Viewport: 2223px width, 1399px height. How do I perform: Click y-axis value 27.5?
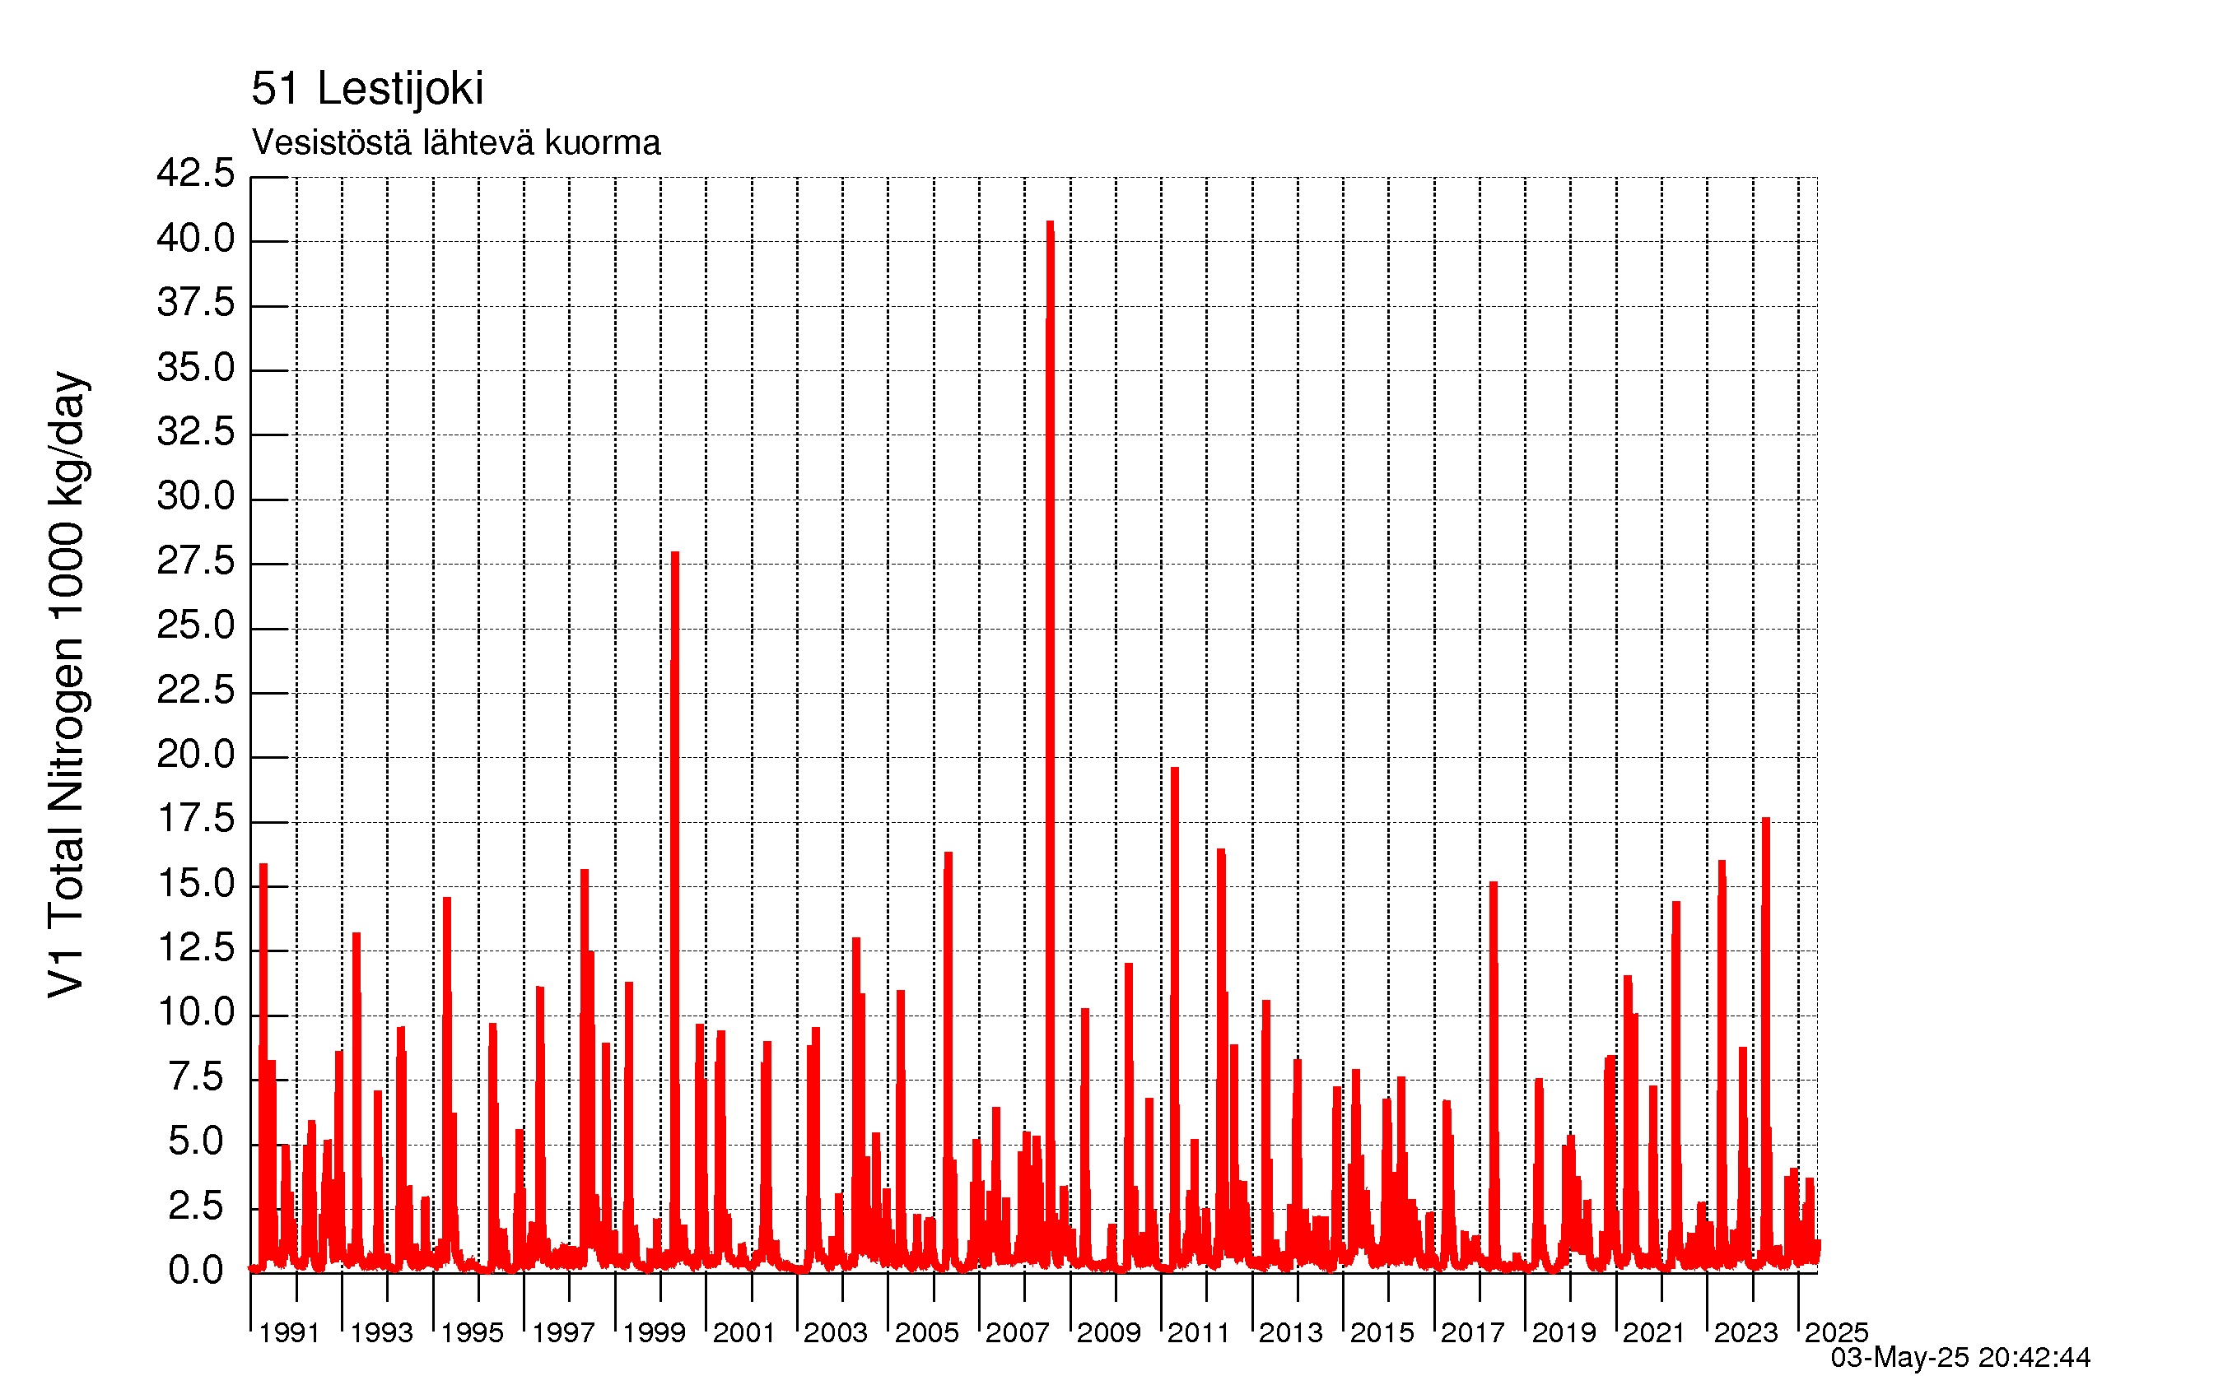[x=196, y=561]
